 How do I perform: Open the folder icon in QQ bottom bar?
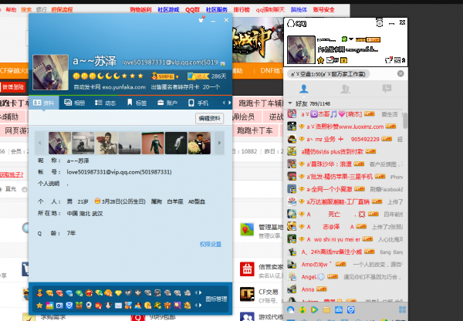point(326,309)
